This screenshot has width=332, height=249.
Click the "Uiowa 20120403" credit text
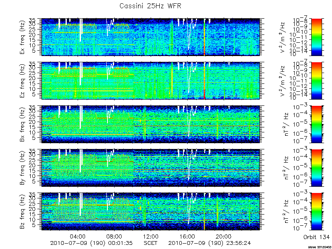pyautogui.click(x=320, y=247)
